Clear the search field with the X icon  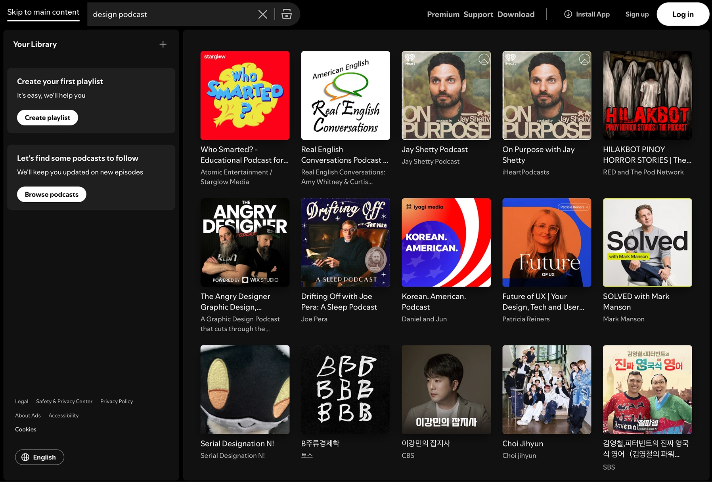coord(262,15)
